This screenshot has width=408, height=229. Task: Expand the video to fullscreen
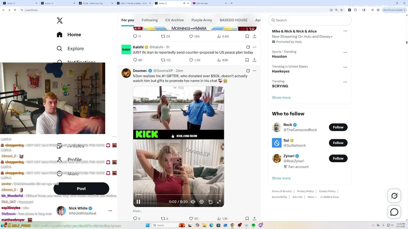coord(219,202)
